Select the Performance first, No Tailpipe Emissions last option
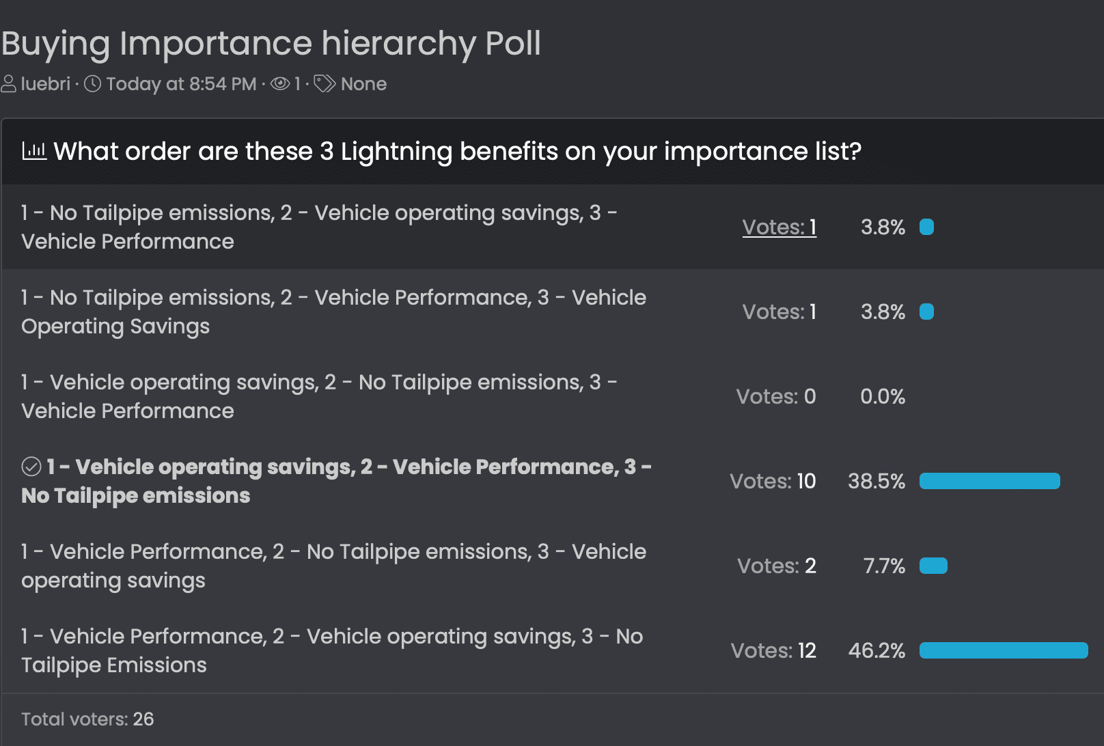Image resolution: width=1104 pixels, height=746 pixels. coord(332,650)
